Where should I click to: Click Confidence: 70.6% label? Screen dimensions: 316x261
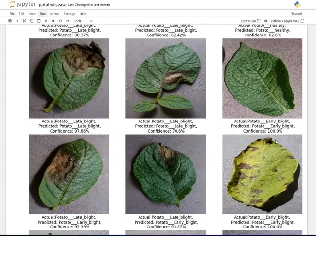pyautogui.click(x=166, y=131)
